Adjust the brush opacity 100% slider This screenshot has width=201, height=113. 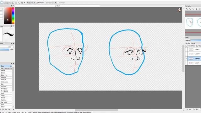(x=5, y=50)
